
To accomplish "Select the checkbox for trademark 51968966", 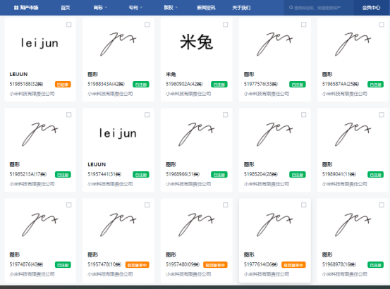I will [226, 115].
